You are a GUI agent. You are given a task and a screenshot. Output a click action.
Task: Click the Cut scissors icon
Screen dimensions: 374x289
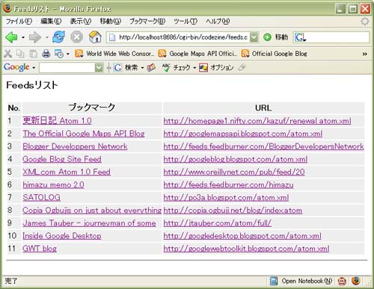[7, 54]
